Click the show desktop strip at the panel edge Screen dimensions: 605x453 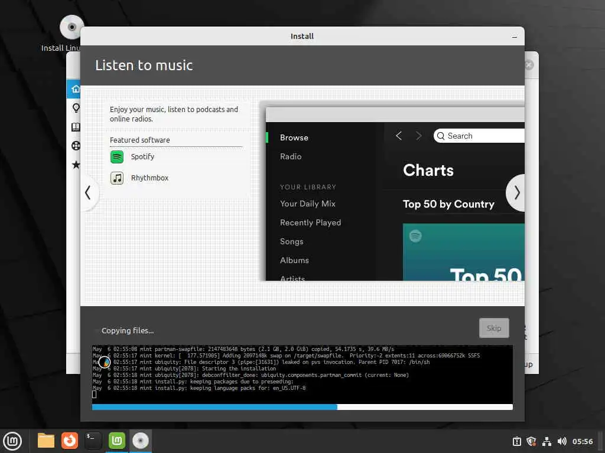[x=601, y=441]
